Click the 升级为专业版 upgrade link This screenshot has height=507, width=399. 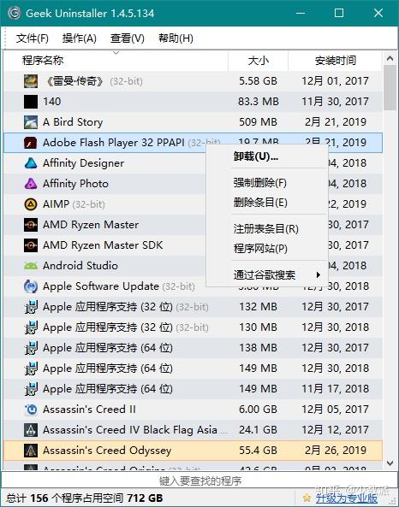point(347,498)
